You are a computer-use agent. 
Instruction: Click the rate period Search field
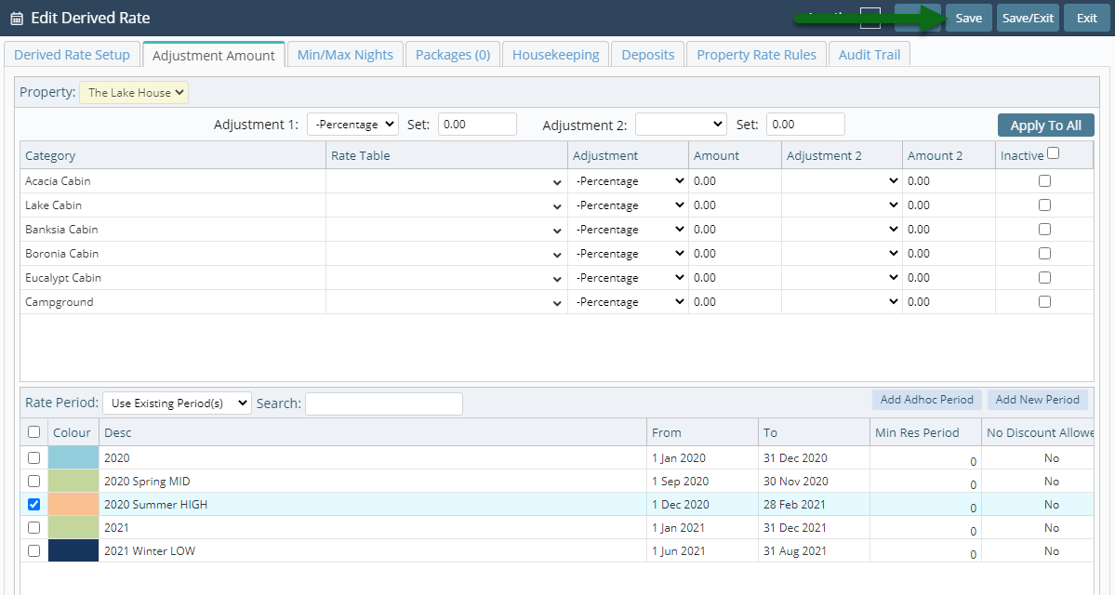[384, 403]
